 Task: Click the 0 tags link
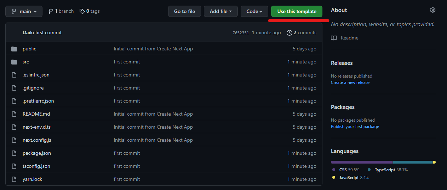point(90,11)
